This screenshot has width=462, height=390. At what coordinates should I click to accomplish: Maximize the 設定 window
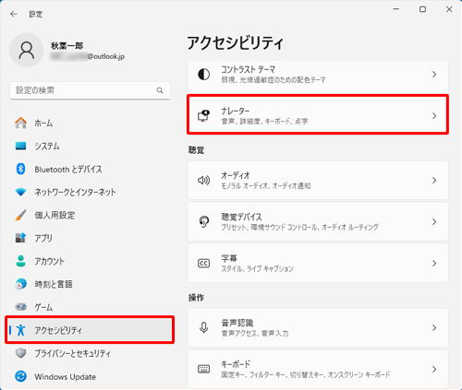(x=422, y=9)
